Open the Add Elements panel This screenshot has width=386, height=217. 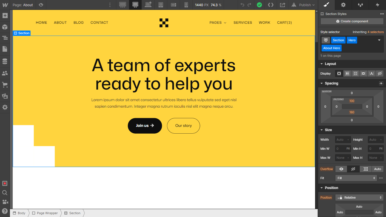[5, 16]
